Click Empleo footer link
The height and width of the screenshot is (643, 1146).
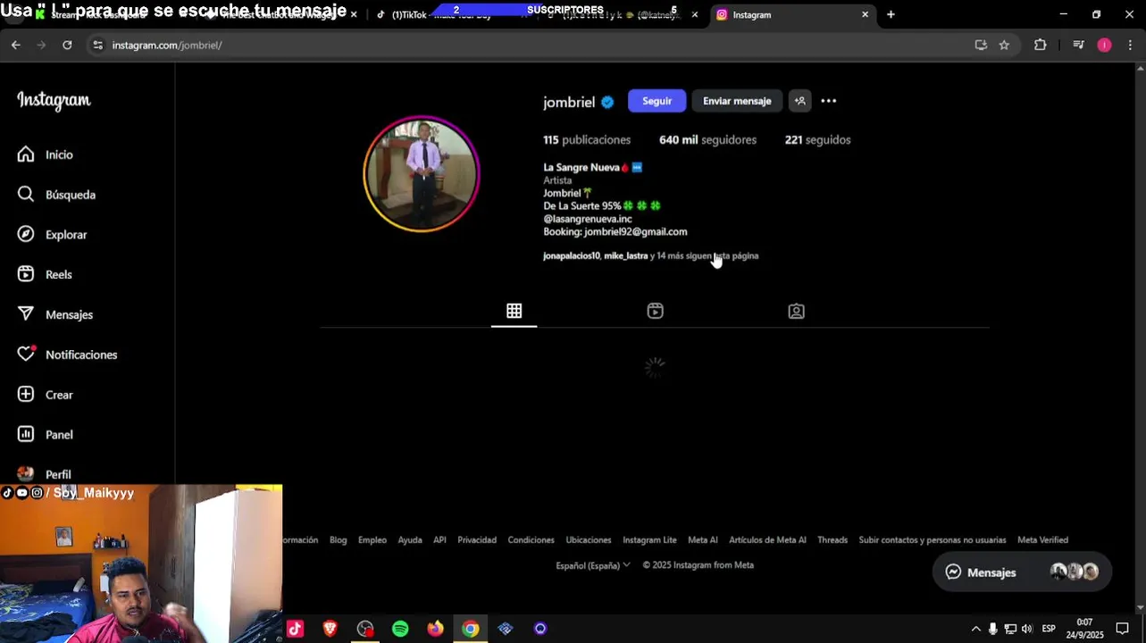click(x=372, y=540)
